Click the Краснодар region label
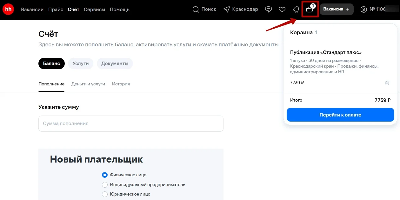The height and width of the screenshot is (200, 400). pos(245,10)
